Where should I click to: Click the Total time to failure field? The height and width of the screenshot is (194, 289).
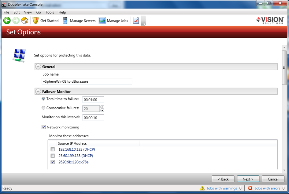[93, 99]
